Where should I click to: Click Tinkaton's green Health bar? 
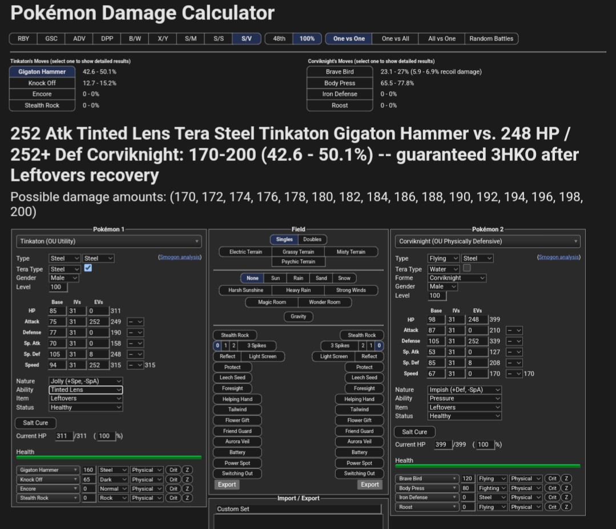coord(109,458)
